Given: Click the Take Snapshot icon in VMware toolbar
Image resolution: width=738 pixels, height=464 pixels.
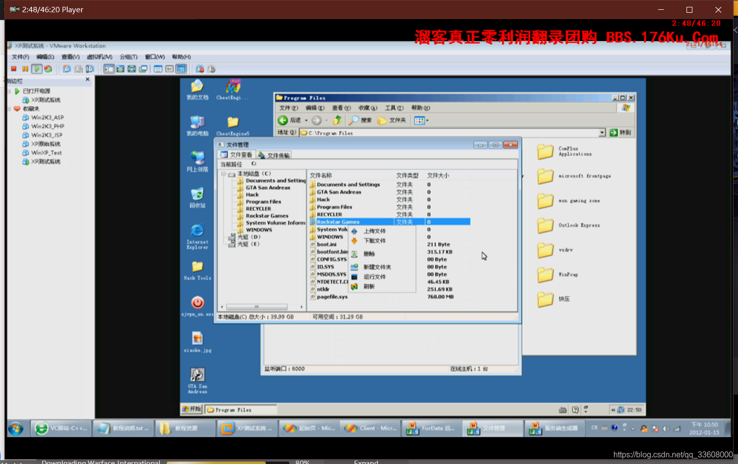Looking at the screenshot, I should [67, 69].
